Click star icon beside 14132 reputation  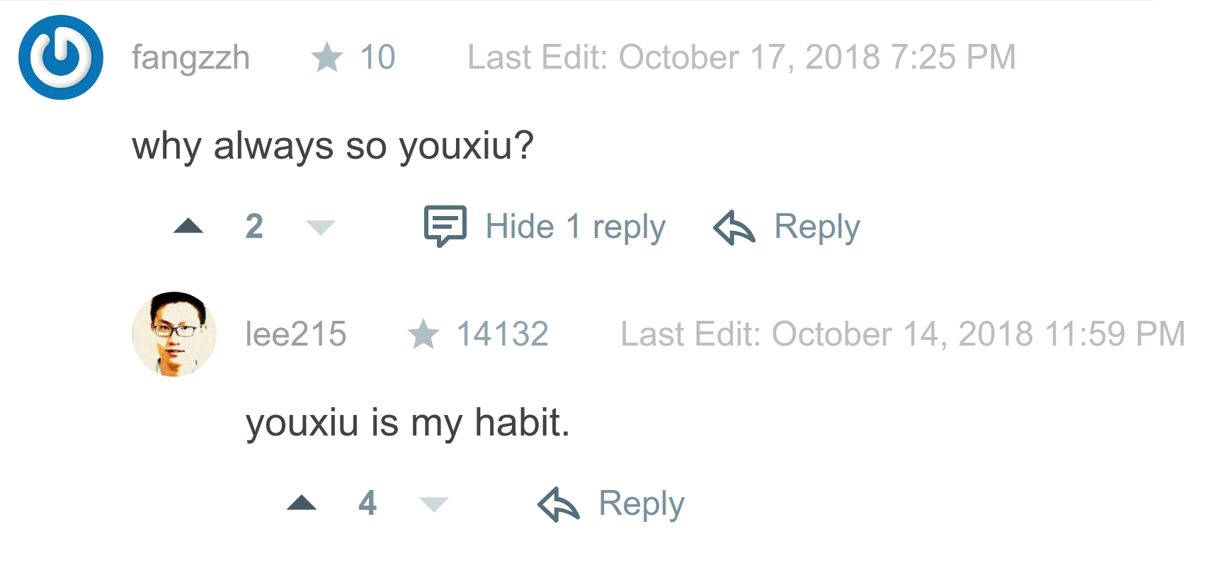click(423, 334)
